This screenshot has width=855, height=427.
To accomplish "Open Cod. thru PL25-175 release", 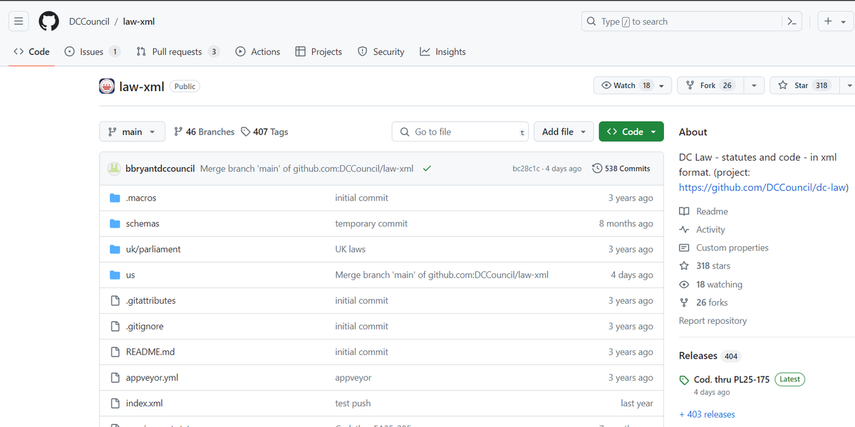I will [732, 379].
